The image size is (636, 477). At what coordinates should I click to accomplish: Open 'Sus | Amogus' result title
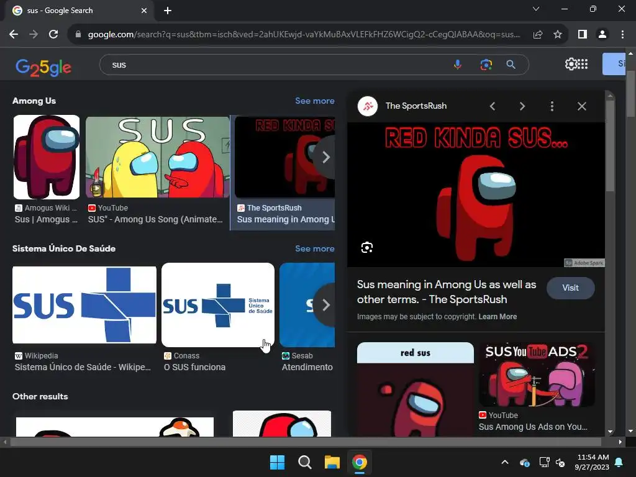46,219
